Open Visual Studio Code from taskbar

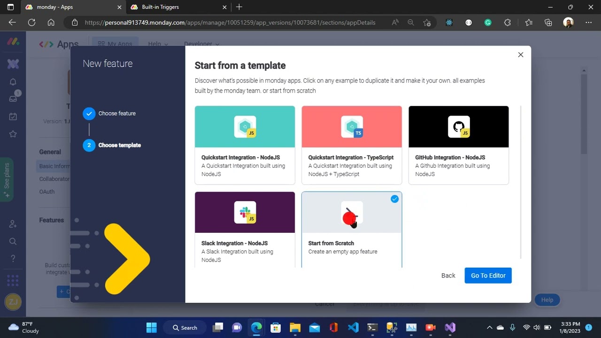pyautogui.click(x=353, y=328)
